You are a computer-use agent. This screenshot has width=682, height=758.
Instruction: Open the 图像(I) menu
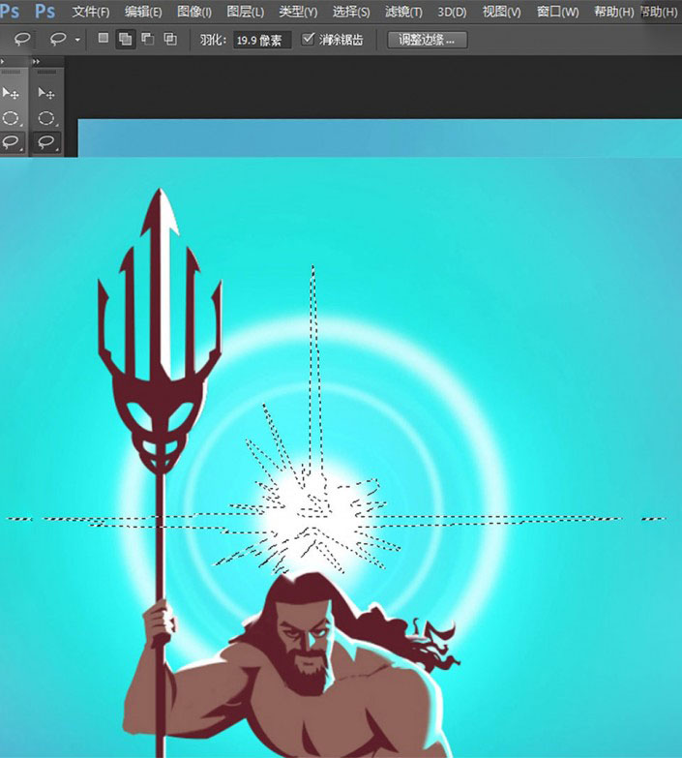pyautogui.click(x=194, y=12)
